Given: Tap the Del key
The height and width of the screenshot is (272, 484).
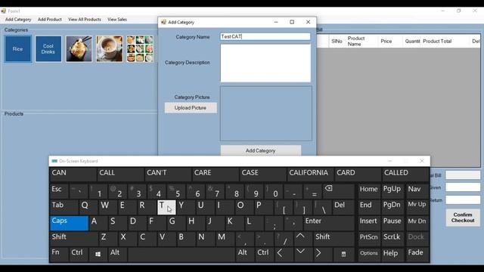Looking at the screenshot, I should tap(343, 207).
